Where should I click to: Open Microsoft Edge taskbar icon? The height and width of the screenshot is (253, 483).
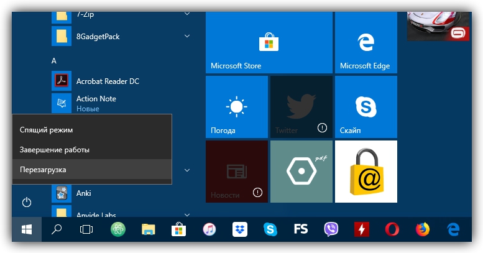[x=453, y=229]
